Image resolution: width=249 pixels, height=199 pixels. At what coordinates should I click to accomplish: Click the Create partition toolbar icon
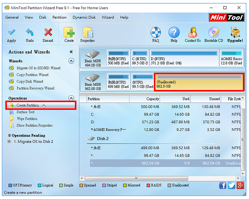point(69,32)
